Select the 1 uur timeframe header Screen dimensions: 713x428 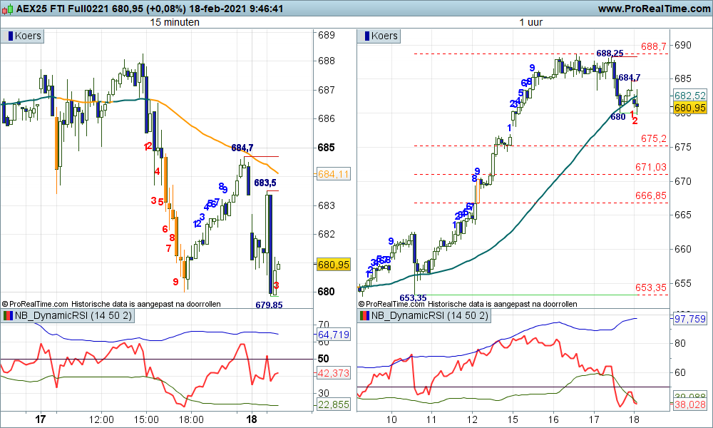[531, 22]
